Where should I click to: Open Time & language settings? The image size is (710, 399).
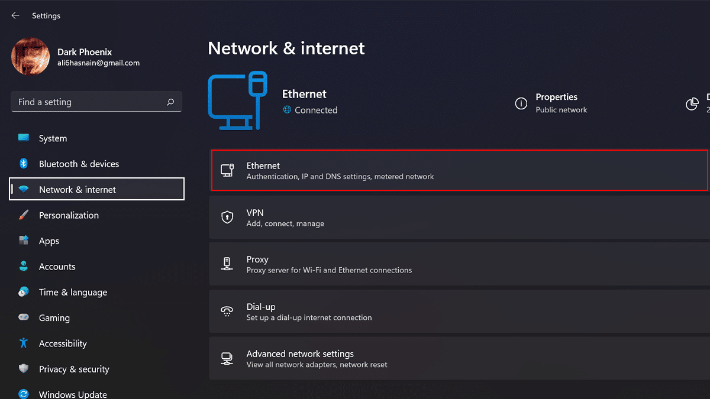pyautogui.click(x=73, y=292)
